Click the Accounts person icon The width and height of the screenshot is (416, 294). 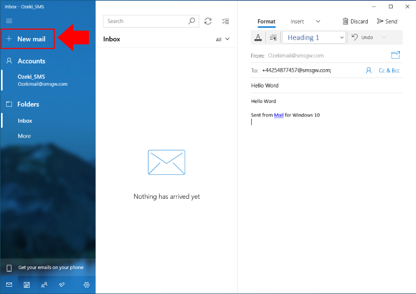9,61
